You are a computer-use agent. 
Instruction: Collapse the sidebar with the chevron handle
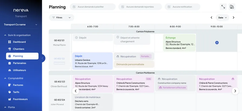42,58
